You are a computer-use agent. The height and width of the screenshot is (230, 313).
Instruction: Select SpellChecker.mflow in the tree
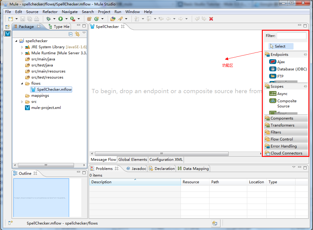(x=51, y=90)
